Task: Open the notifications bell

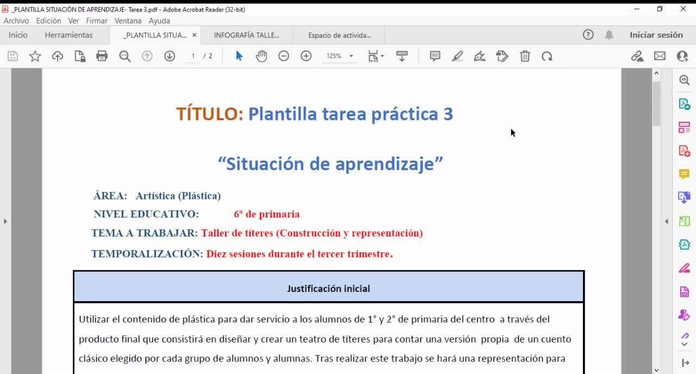Action: [609, 35]
